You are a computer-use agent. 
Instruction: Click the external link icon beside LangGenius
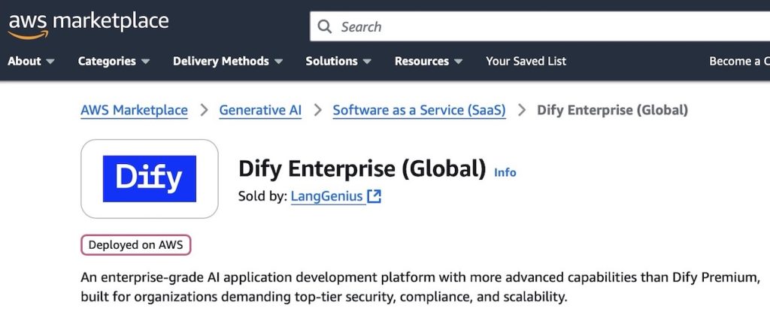tap(374, 196)
